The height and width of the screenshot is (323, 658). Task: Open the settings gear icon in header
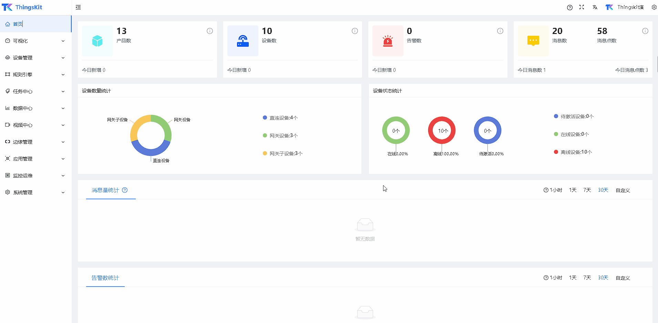point(654,7)
